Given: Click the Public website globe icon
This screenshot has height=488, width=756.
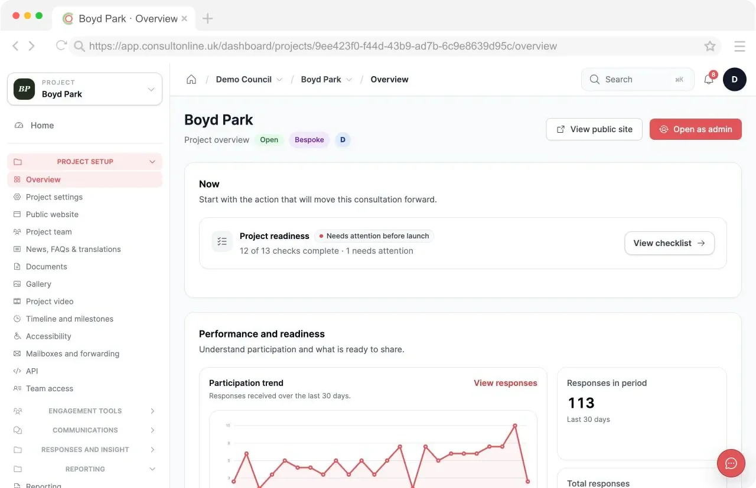Looking at the screenshot, I should coord(17,215).
